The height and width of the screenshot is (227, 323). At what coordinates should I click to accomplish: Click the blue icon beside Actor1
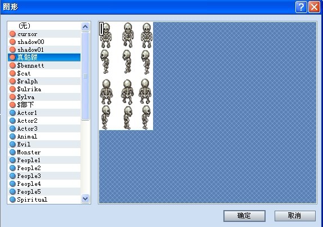click(x=12, y=113)
